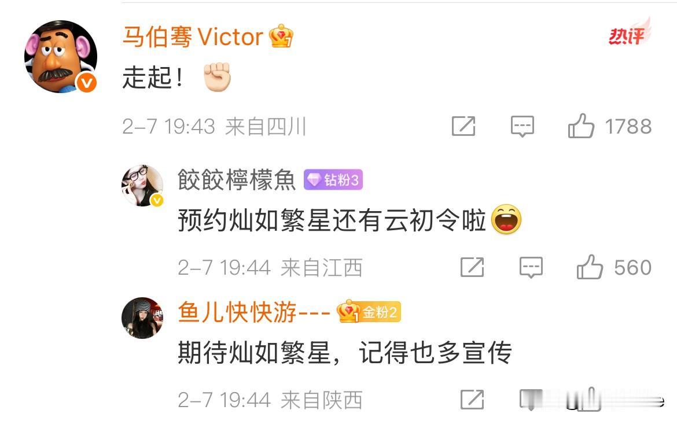
Task: Visit the 鱼儿快快游--- username link
Action: (x=254, y=312)
